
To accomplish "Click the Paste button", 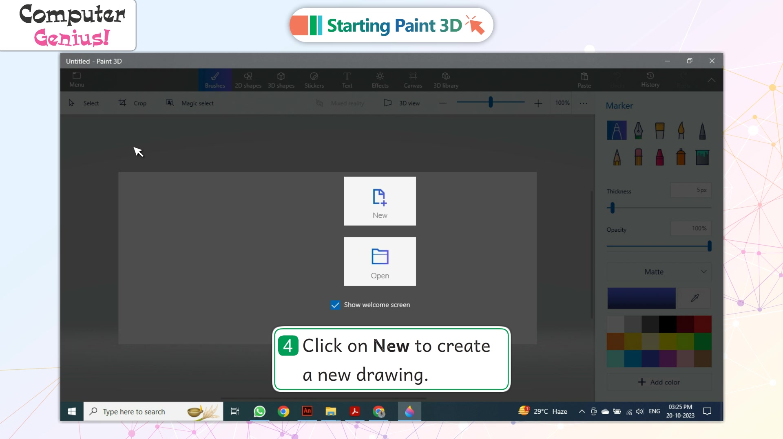I will coord(584,80).
